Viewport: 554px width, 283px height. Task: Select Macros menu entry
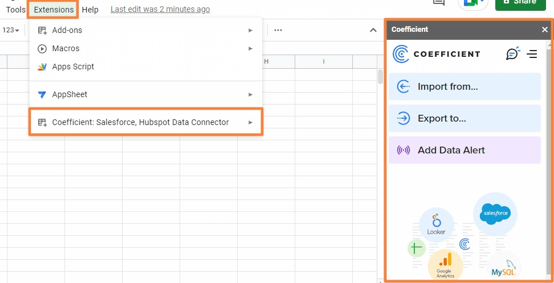click(x=145, y=48)
